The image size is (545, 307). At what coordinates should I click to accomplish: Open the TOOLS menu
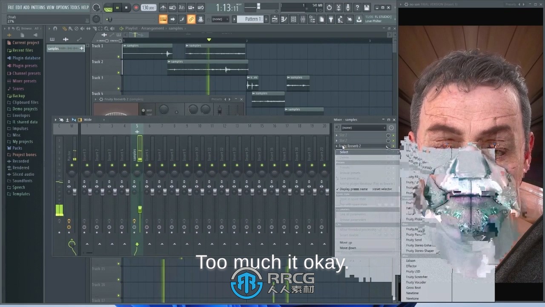pos(75,7)
